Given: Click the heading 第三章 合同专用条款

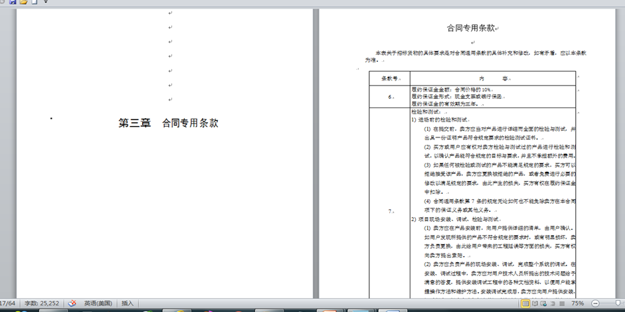Looking at the screenshot, I should click(168, 123).
